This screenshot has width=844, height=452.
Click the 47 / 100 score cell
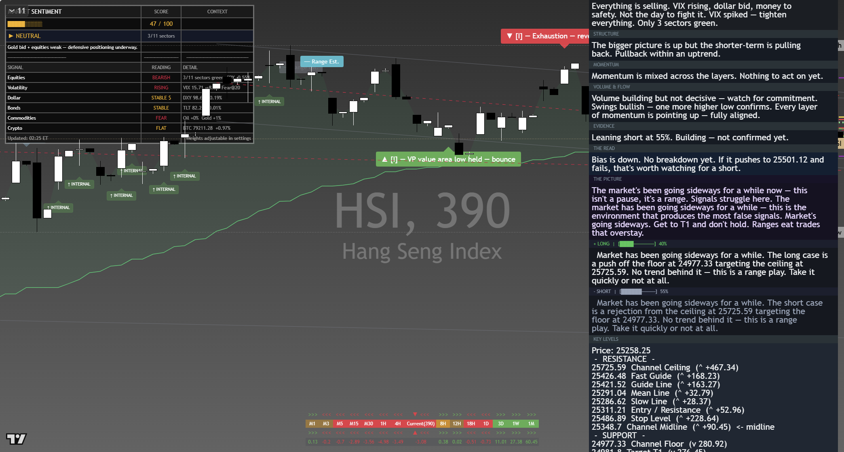161,24
